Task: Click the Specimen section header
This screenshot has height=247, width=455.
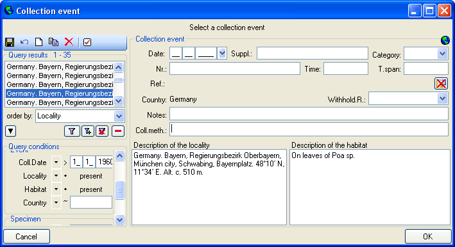Action: [x=26, y=219]
